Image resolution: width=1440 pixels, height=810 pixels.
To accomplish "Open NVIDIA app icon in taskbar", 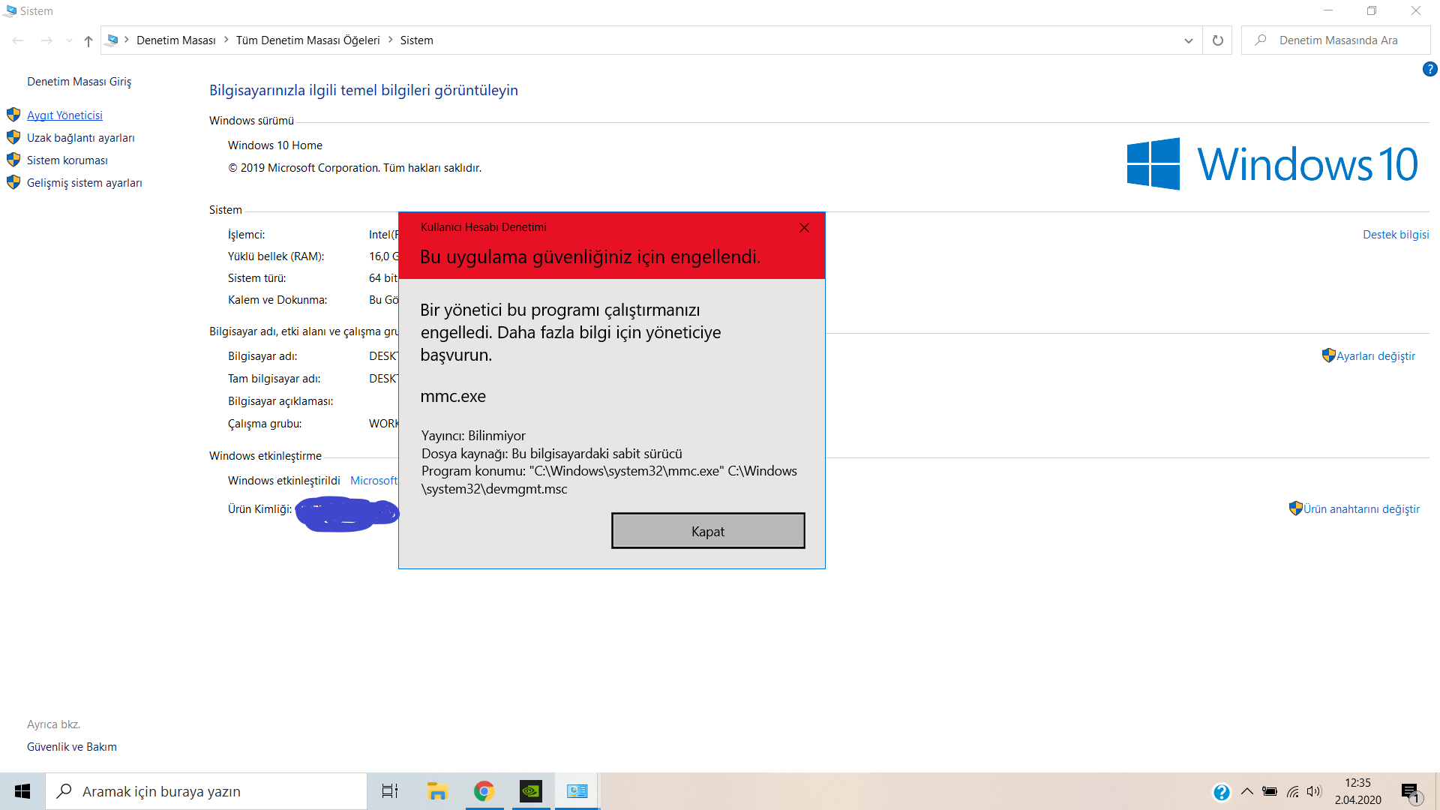I will click(530, 791).
